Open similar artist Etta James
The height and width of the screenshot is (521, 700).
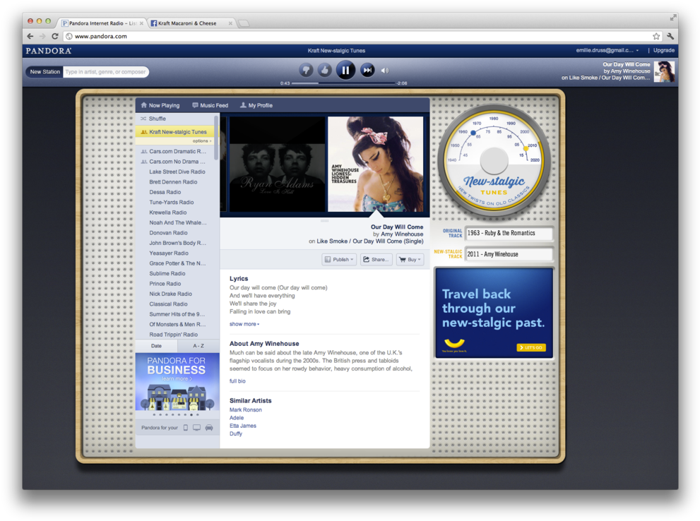(x=243, y=426)
